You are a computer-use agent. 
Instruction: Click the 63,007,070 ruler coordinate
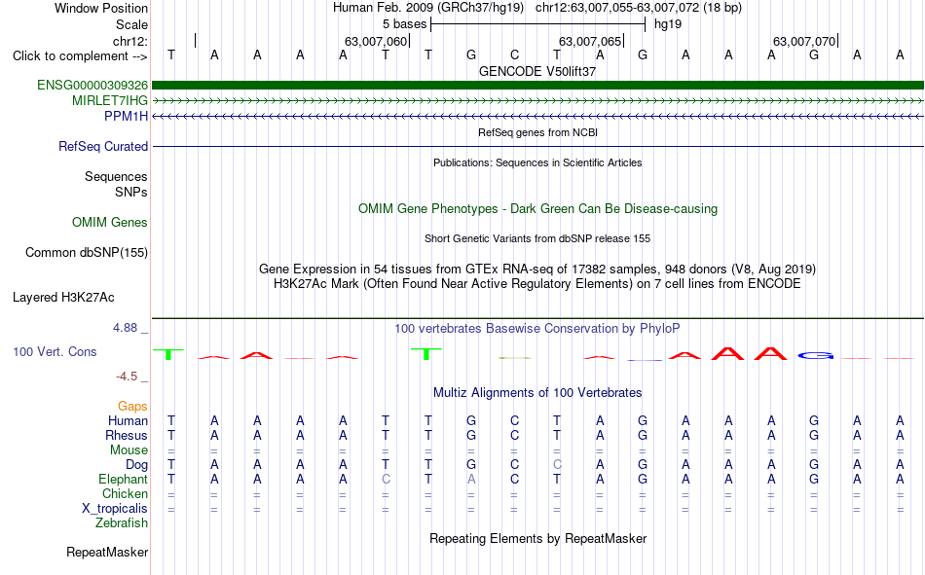pyautogui.click(x=804, y=41)
